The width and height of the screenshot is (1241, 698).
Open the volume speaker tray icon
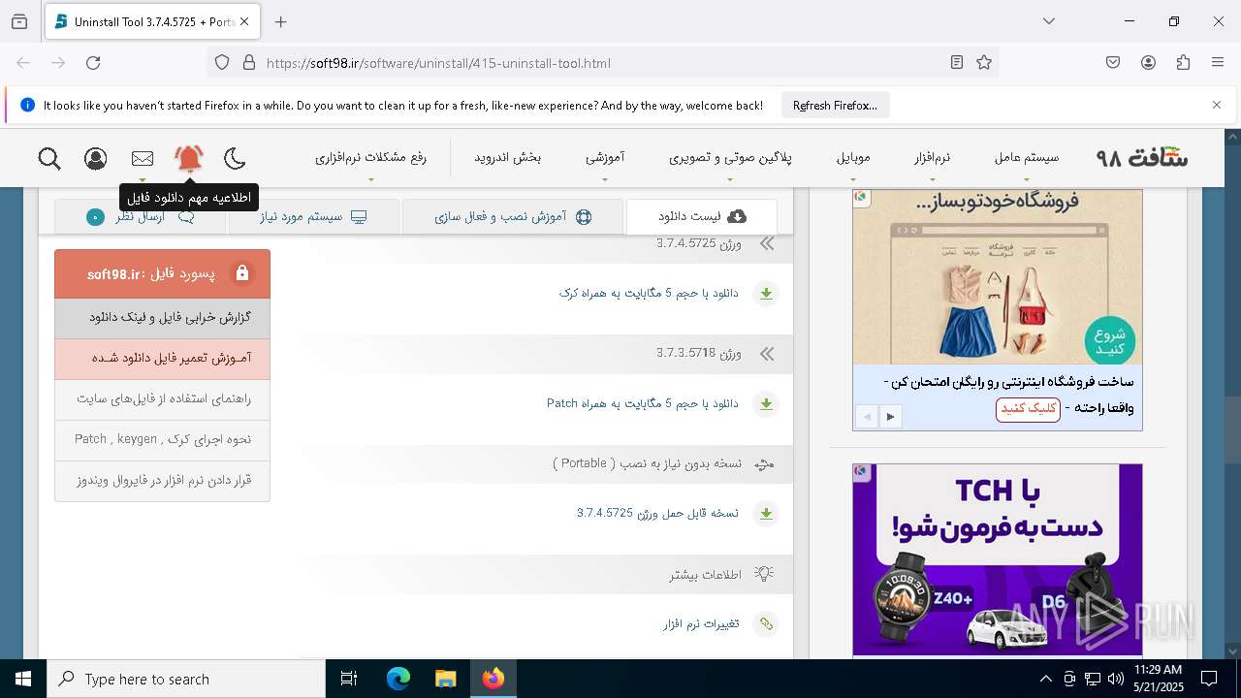click(x=1116, y=679)
